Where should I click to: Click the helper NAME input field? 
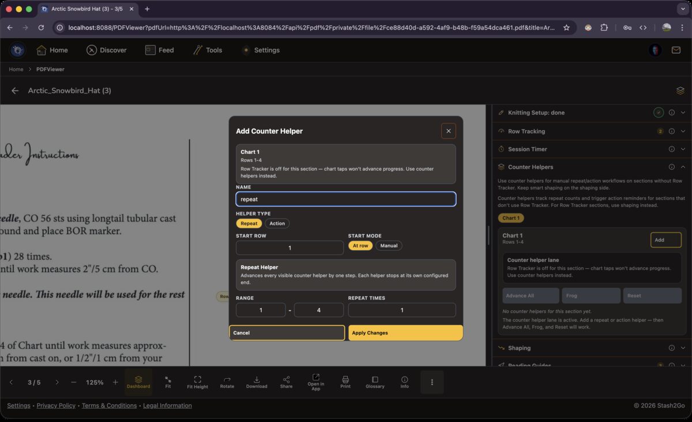coord(345,199)
